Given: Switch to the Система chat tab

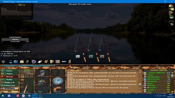Looking at the screenshot, I should pos(74,71).
